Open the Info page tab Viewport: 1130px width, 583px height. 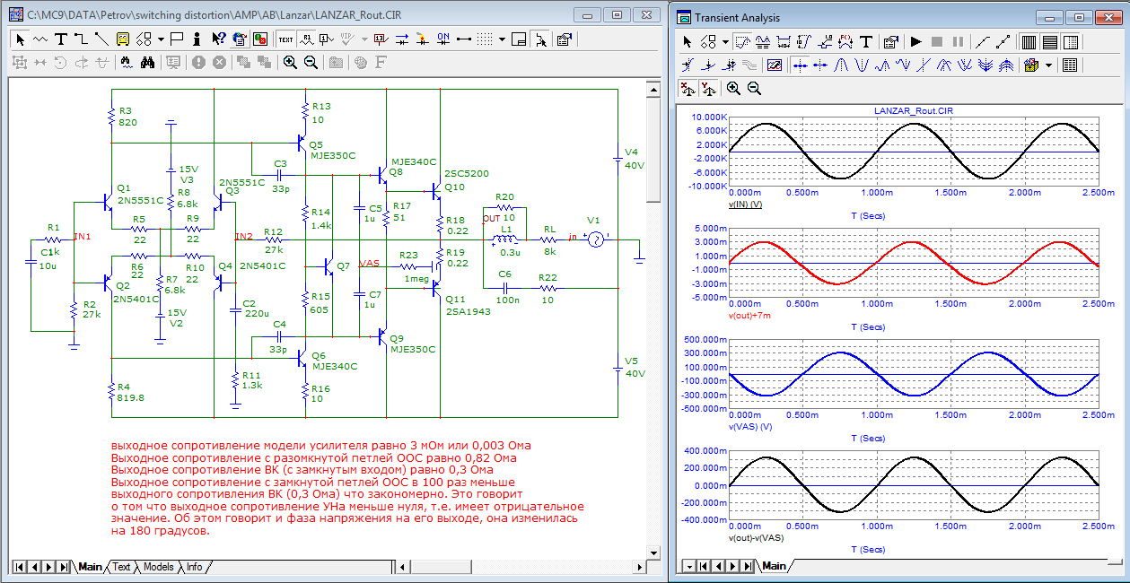tap(194, 567)
